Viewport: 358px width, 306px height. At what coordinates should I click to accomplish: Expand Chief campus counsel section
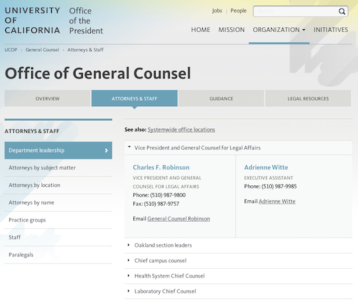point(238,260)
